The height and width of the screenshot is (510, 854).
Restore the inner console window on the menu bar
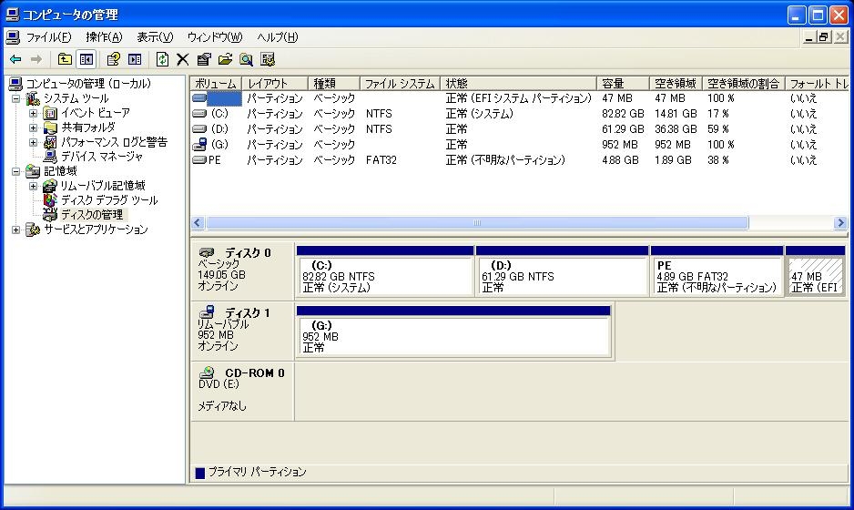[823, 37]
